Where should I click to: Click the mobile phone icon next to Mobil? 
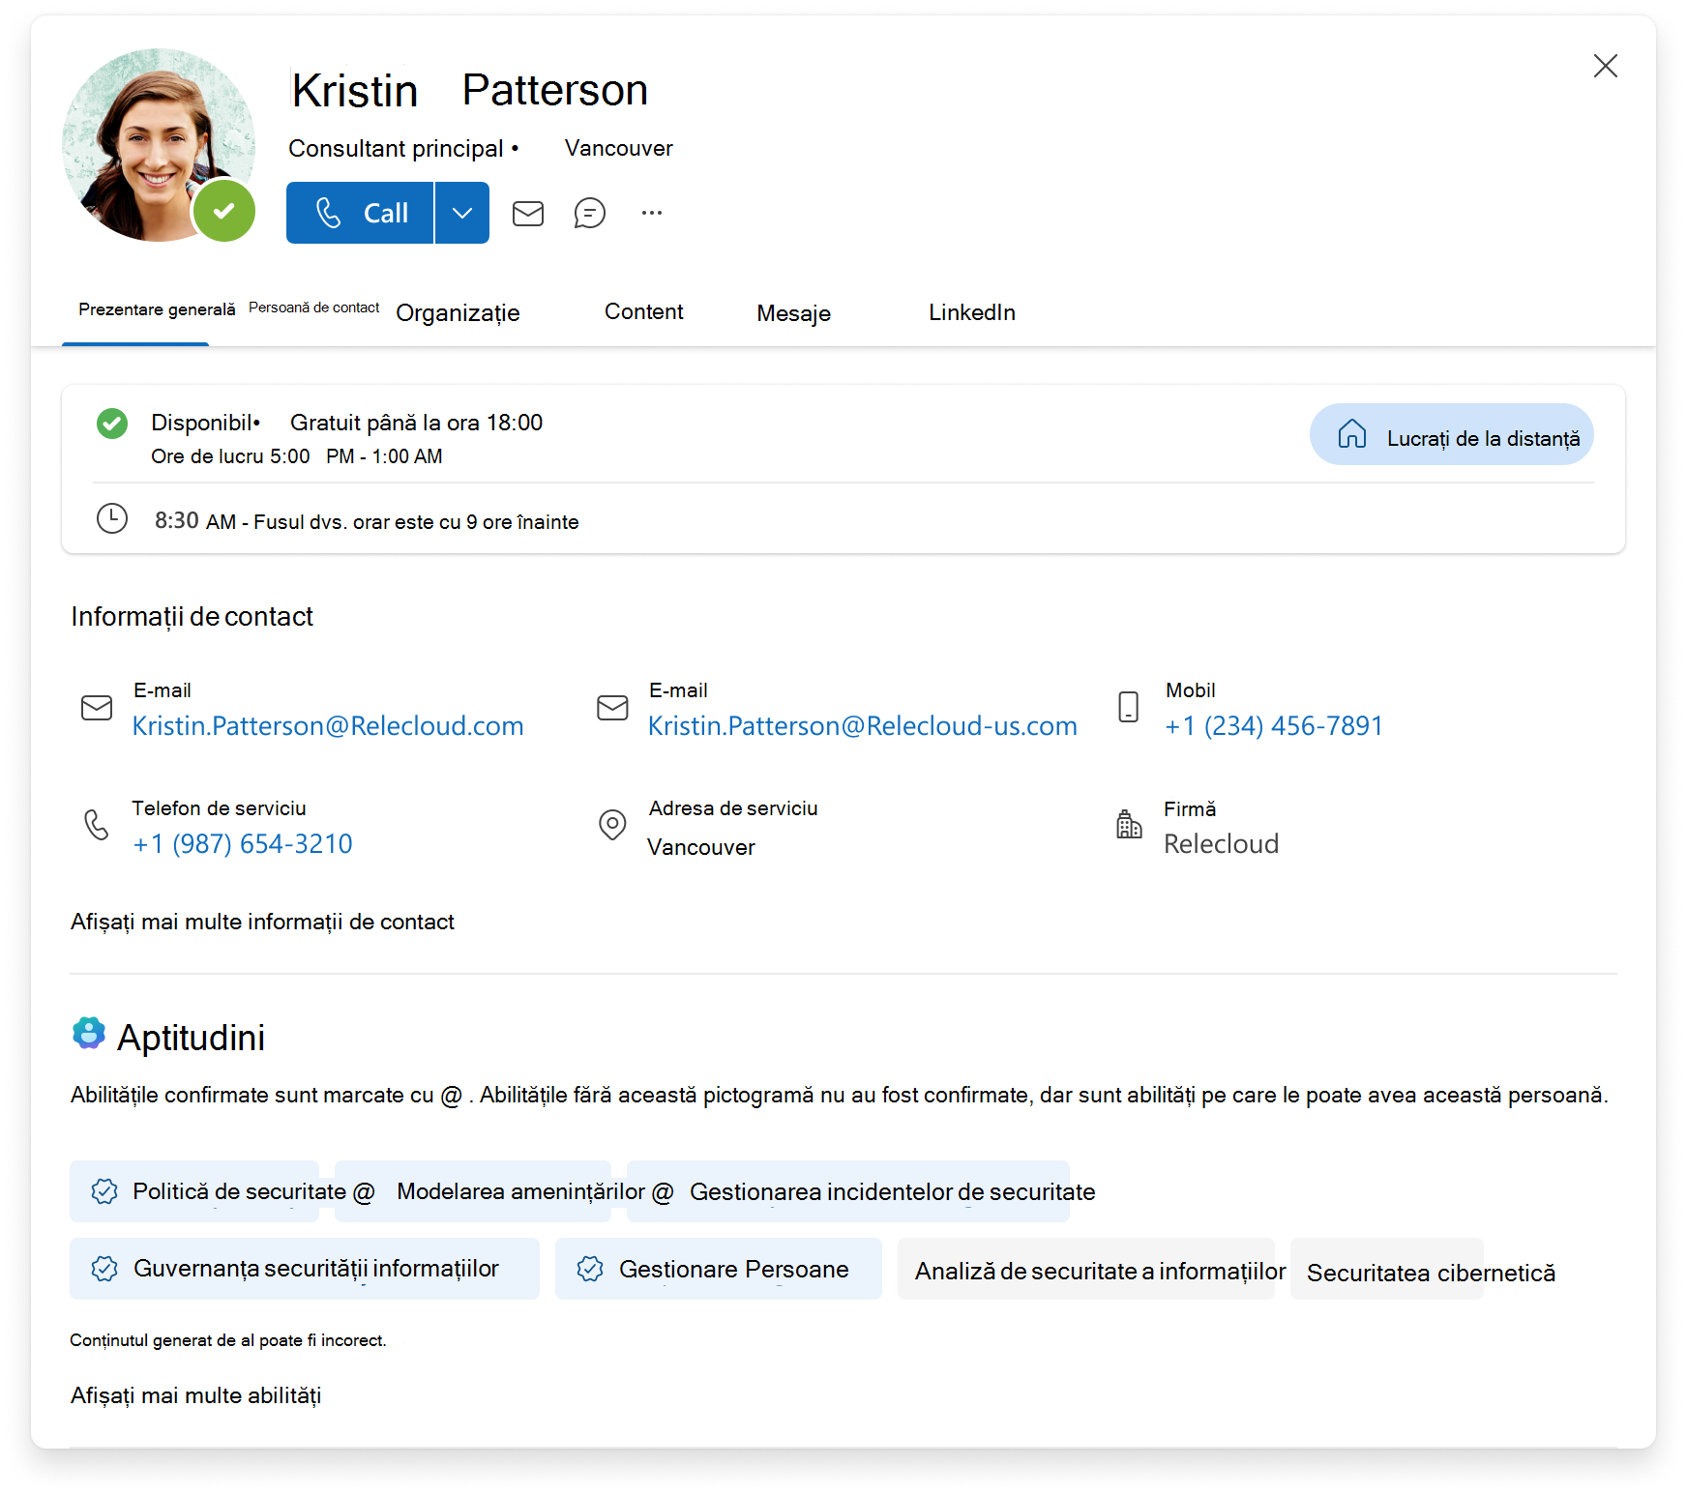(x=1129, y=707)
